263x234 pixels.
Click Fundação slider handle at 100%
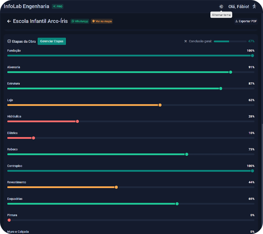(x=252, y=56)
